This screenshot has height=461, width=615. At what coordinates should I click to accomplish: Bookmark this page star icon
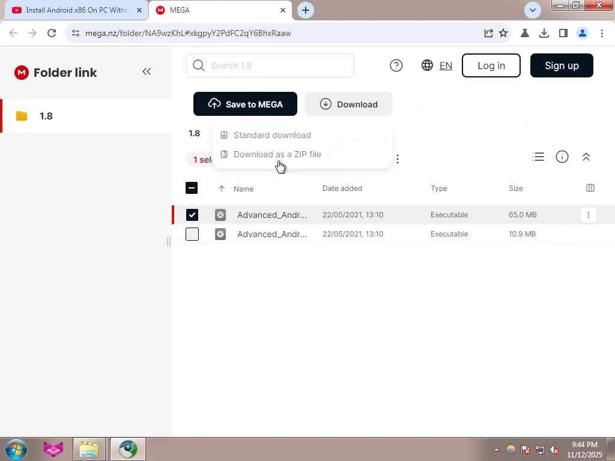click(x=503, y=34)
